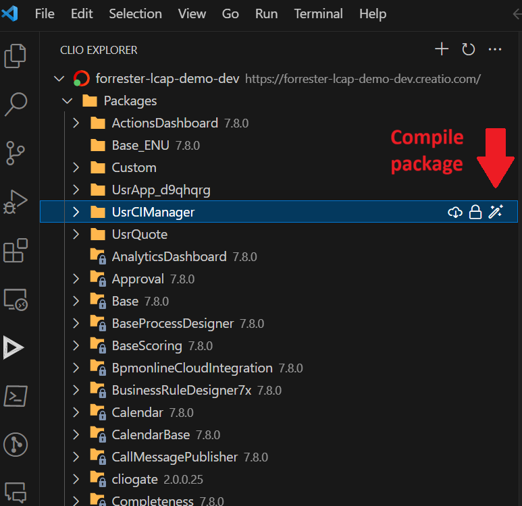Open the chat bubbles icon in activity bar

16,492
